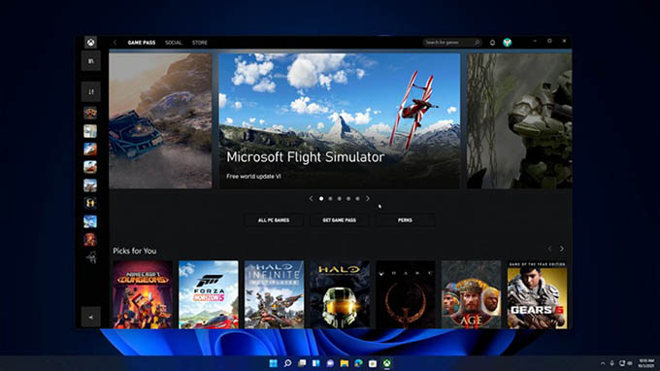Open the topmost game icon in the sidebar

coord(90,113)
